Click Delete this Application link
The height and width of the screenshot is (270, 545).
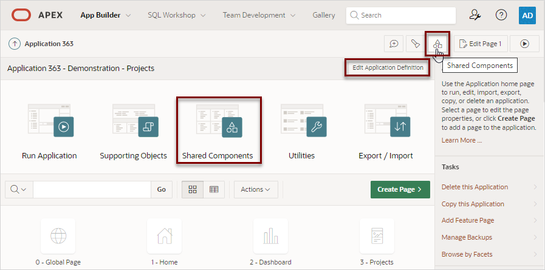click(x=475, y=187)
